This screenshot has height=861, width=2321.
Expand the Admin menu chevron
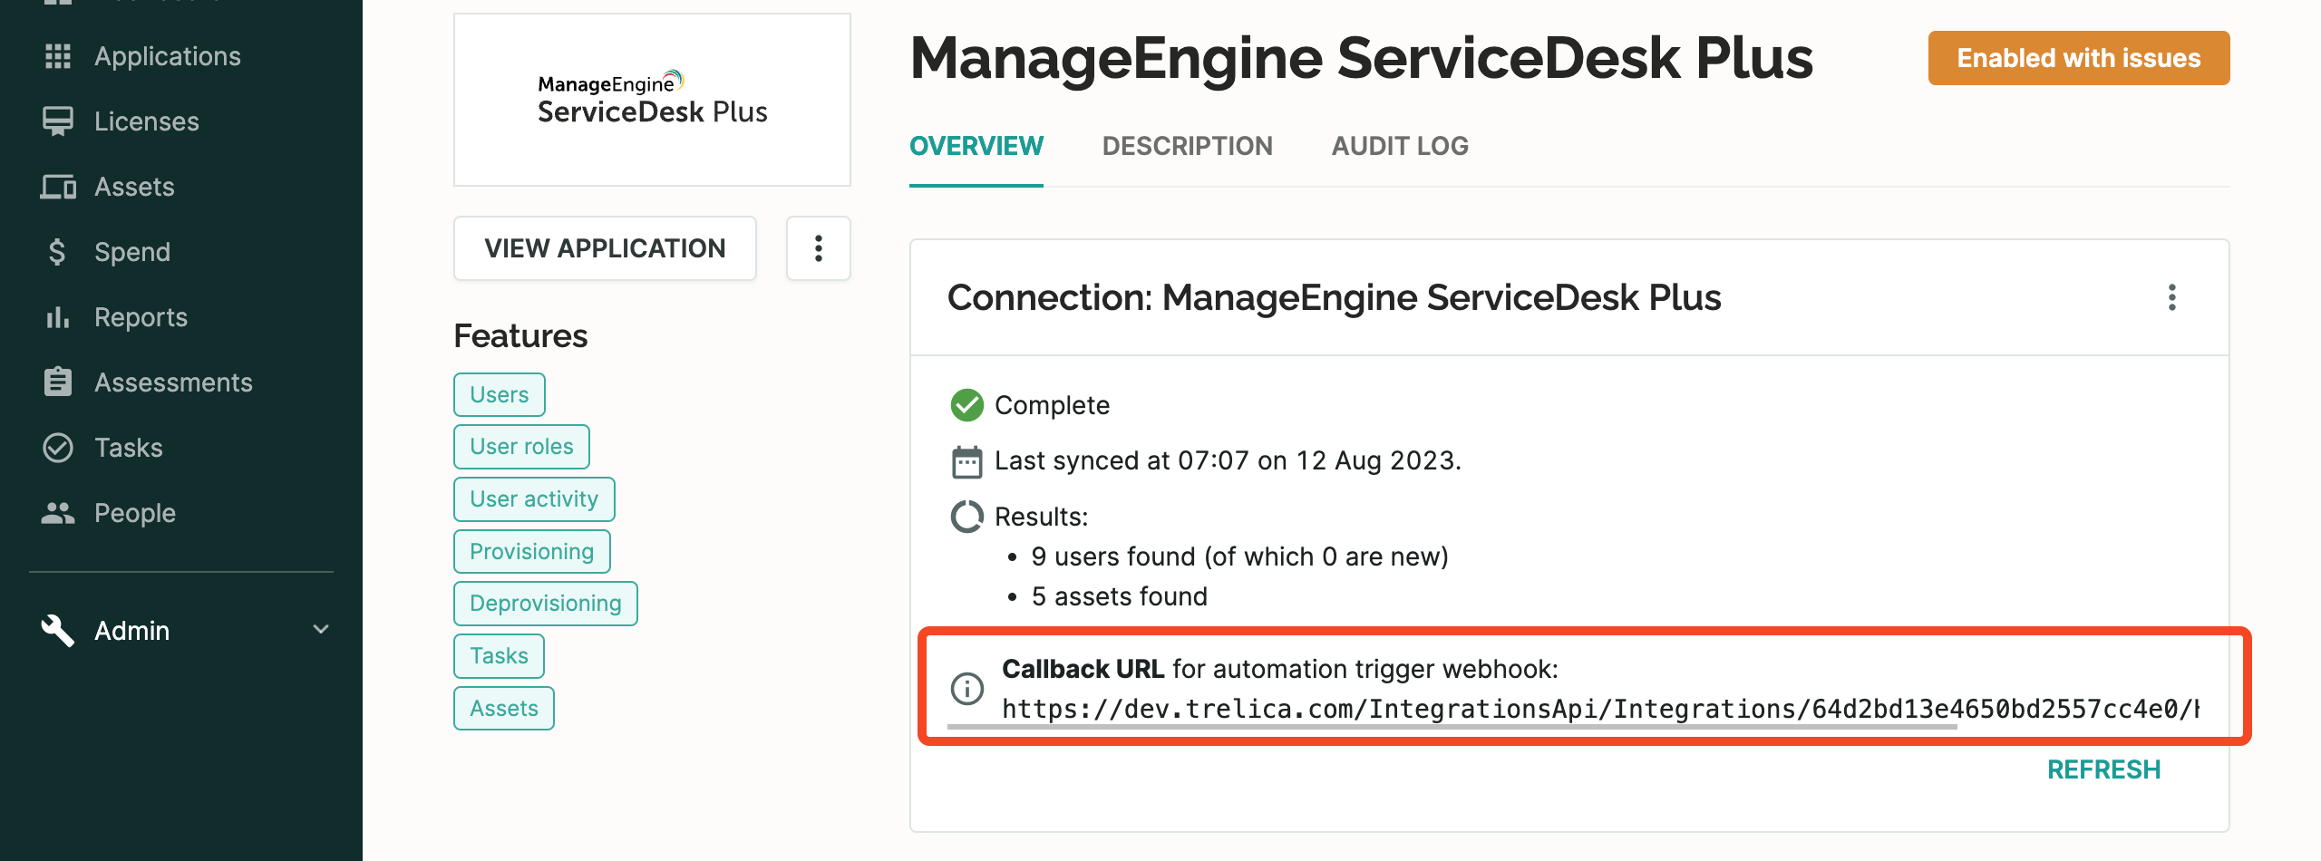[x=321, y=630]
